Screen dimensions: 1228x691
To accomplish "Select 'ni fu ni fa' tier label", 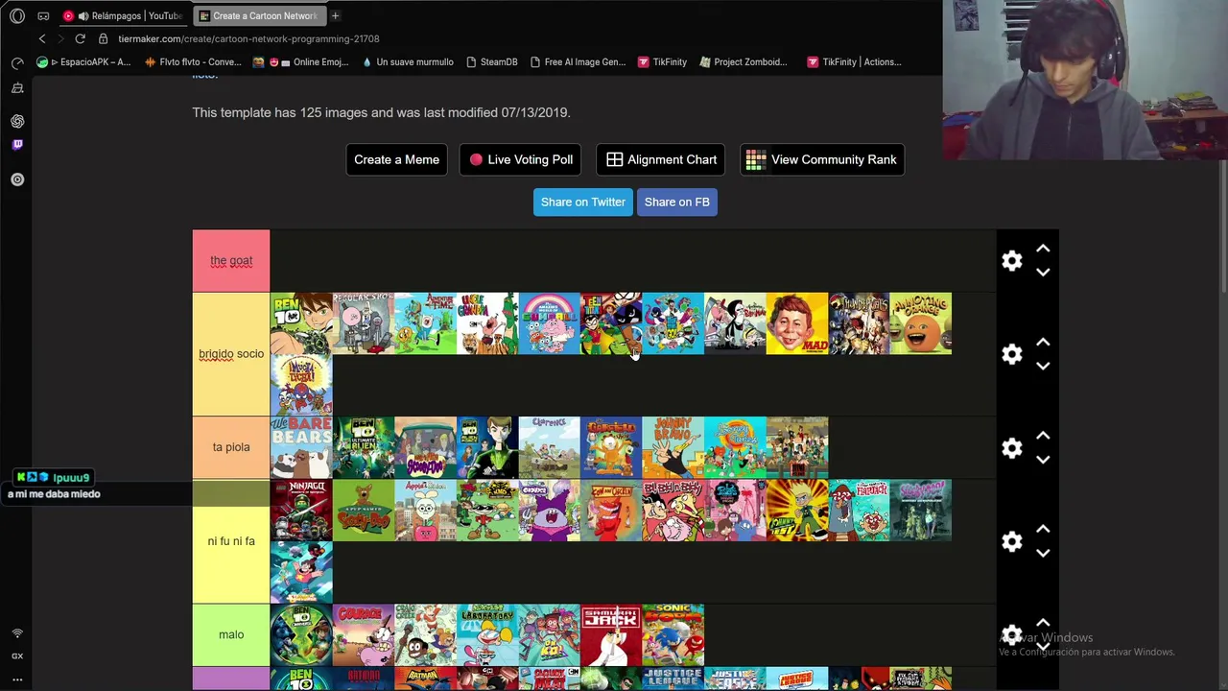I will tap(231, 541).
